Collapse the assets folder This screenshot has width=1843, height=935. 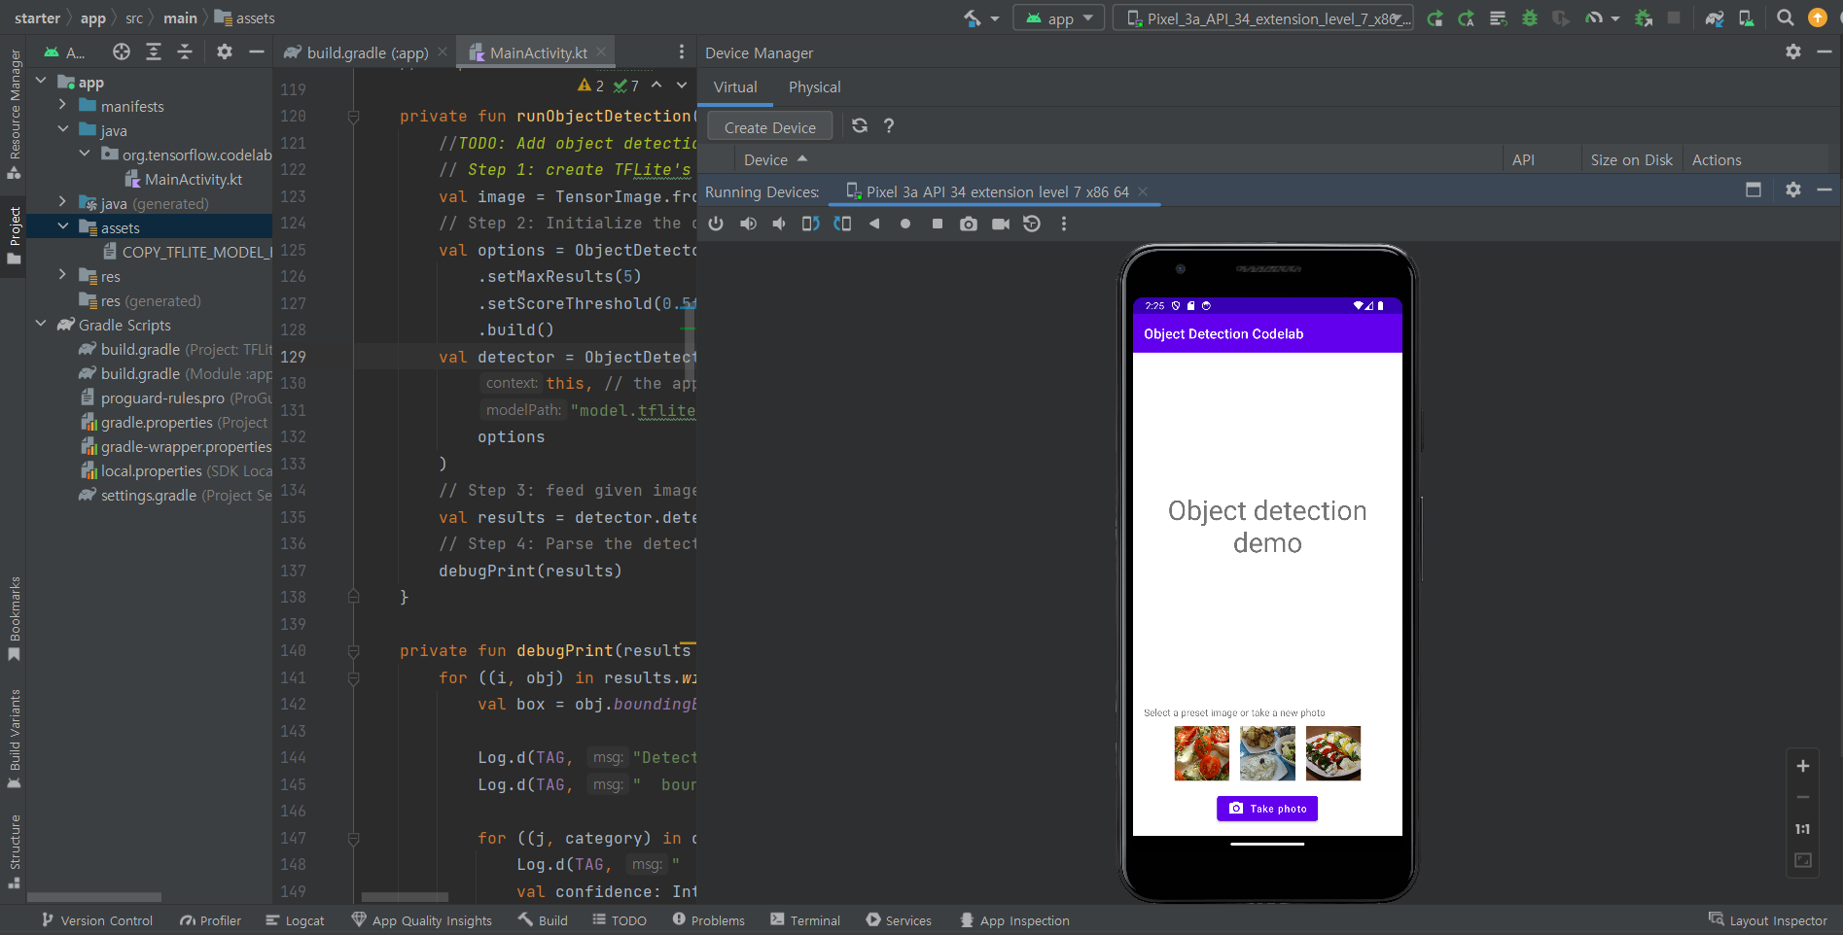(x=62, y=226)
